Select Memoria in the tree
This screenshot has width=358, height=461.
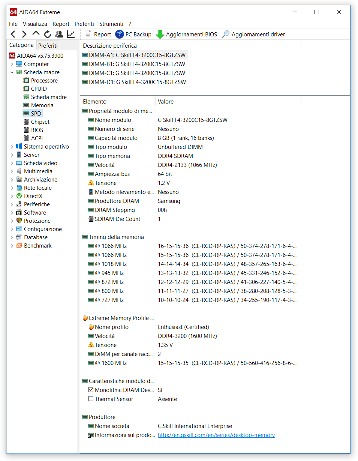(x=38, y=105)
